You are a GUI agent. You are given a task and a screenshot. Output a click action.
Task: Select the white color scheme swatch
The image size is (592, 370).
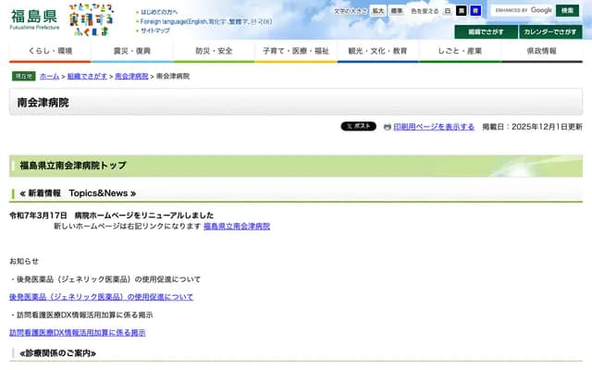(448, 11)
